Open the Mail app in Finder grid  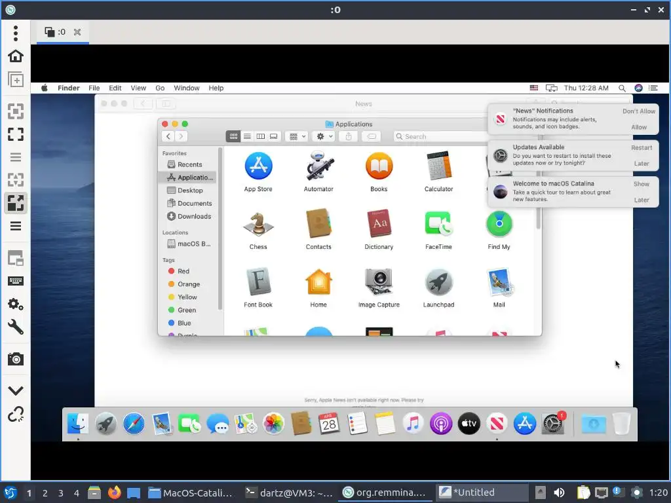pos(499,282)
